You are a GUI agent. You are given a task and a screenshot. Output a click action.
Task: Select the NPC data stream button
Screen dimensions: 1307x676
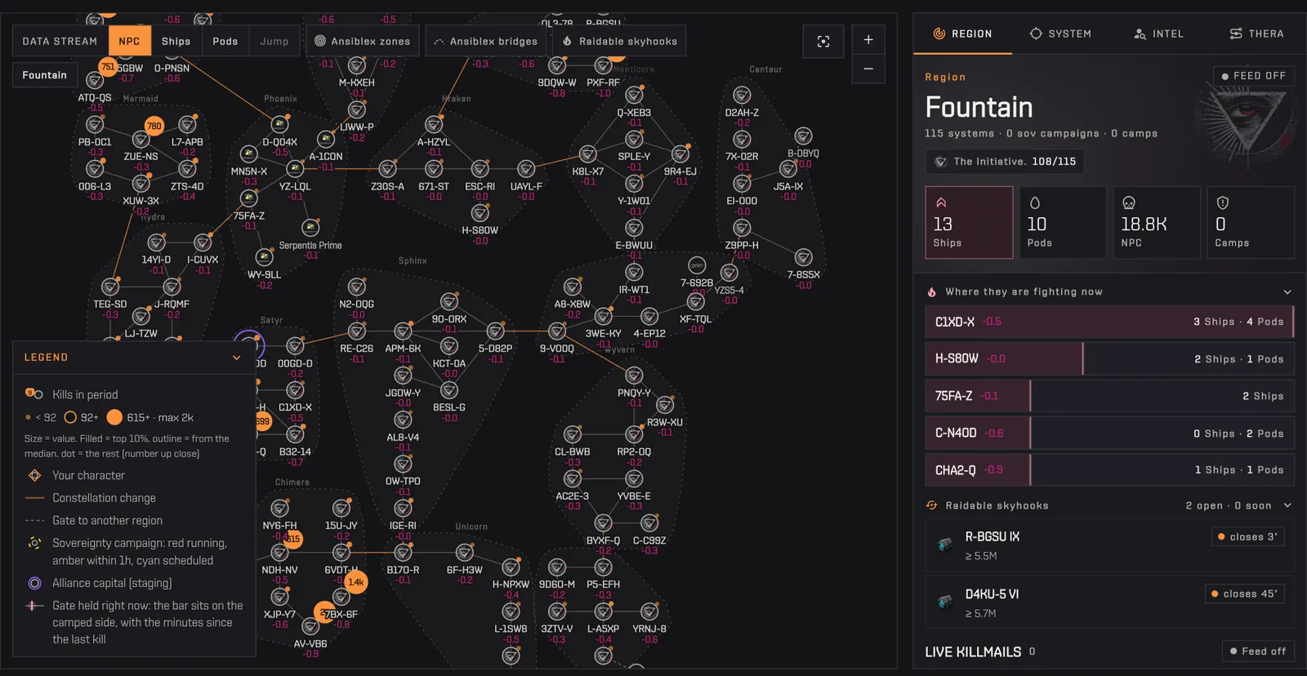coord(129,41)
